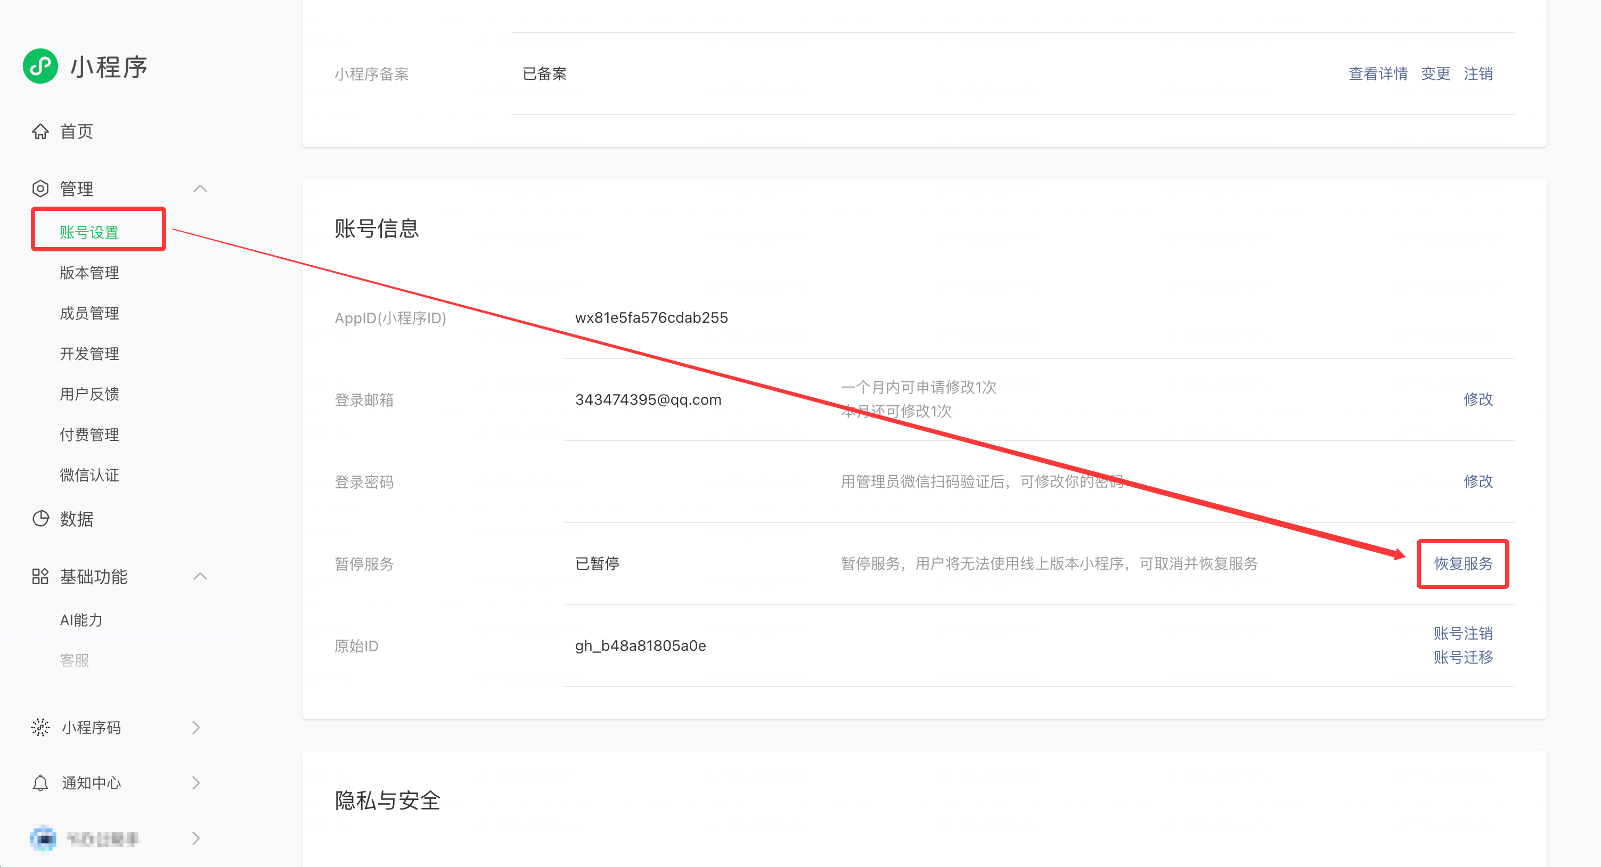Image resolution: width=1601 pixels, height=867 pixels.
Task: Click the AppID value wx81e5fa576cdab255
Action: tap(651, 317)
